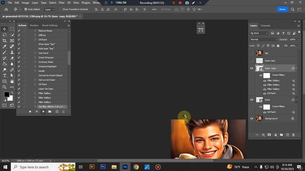Click the background color swatch

point(10,98)
